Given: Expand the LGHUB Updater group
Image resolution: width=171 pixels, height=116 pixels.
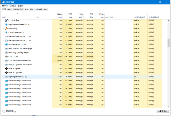Looking at the screenshot, I should pos(3,73).
